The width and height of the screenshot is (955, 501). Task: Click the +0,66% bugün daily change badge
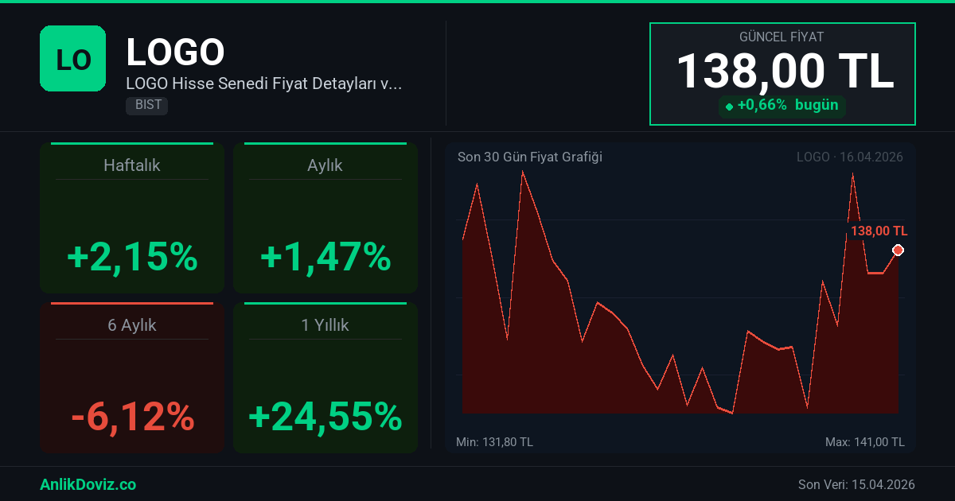782,105
